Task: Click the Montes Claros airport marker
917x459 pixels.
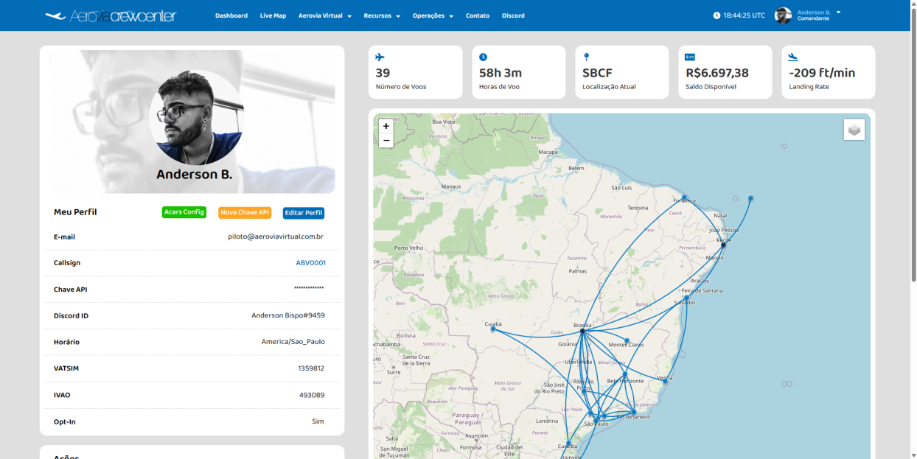Action: tap(627, 340)
